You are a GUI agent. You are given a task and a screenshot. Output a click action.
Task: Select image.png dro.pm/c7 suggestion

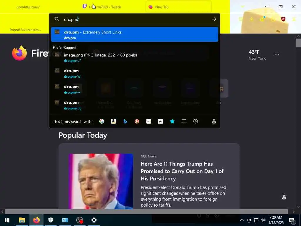135,57
